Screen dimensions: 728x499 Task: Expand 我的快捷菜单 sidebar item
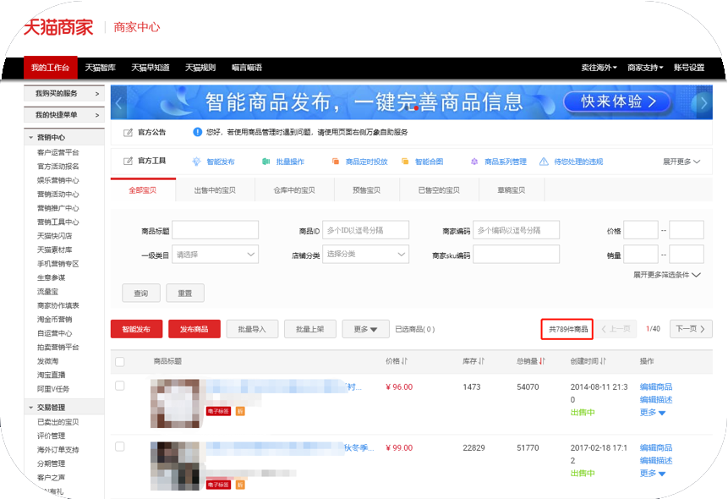[x=64, y=115]
